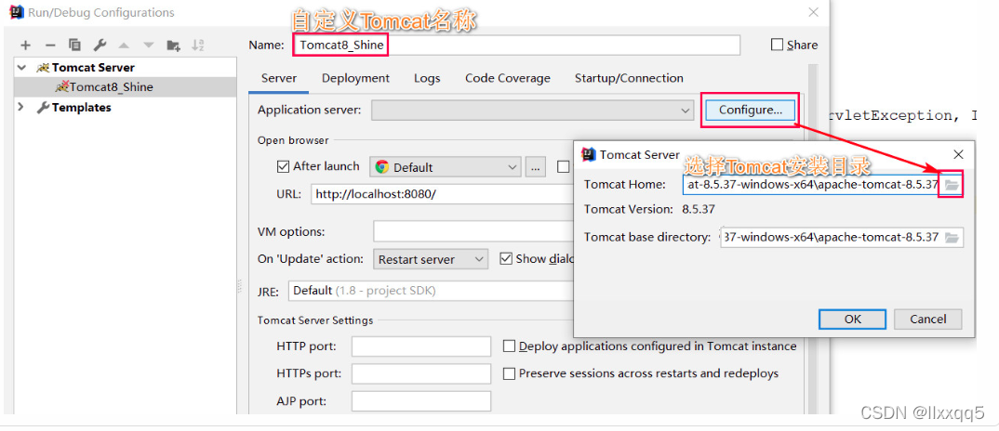Create new folder icon in toolbar
Screen dimensions: 999x431
pyautogui.click(x=173, y=46)
